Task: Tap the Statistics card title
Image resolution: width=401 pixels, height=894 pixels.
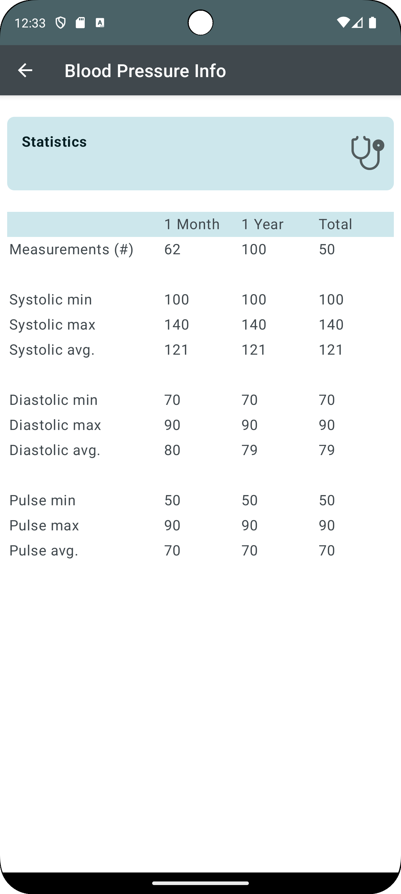Action: [54, 142]
